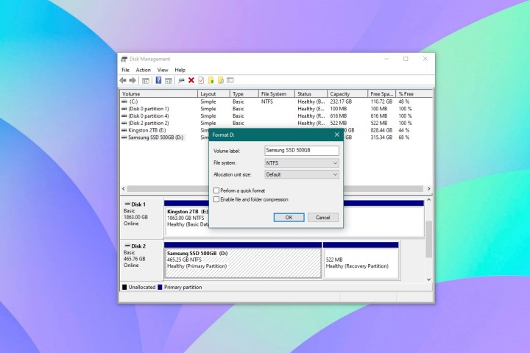Click the Connect/Rescan disk toolbar icon

pyautogui.click(x=182, y=80)
